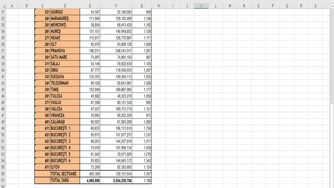334x188 pixels.
Task: Click the code 471 cell for ILFOV
Action: [42, 167]
